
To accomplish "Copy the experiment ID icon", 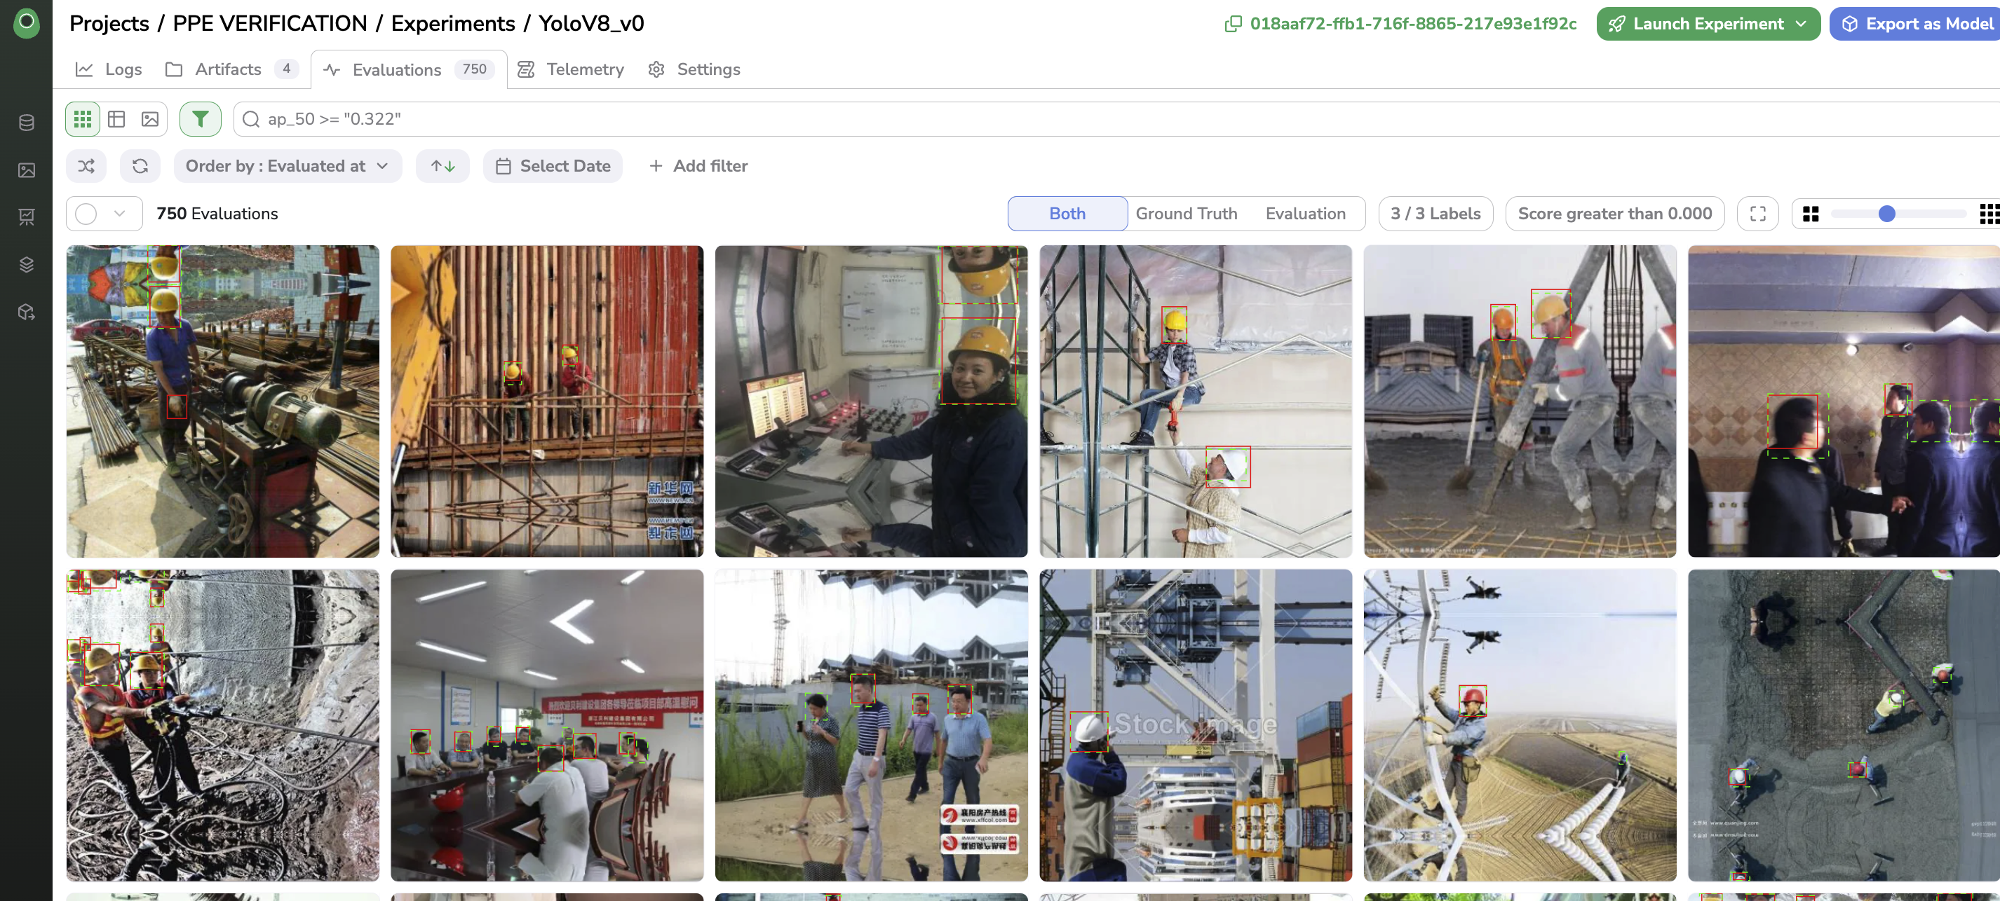I will pyautogui.click(x=1233, y=24).
